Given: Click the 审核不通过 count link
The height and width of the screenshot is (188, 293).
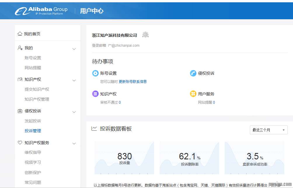Looking at the screenshot, I should tap(120, 102).
